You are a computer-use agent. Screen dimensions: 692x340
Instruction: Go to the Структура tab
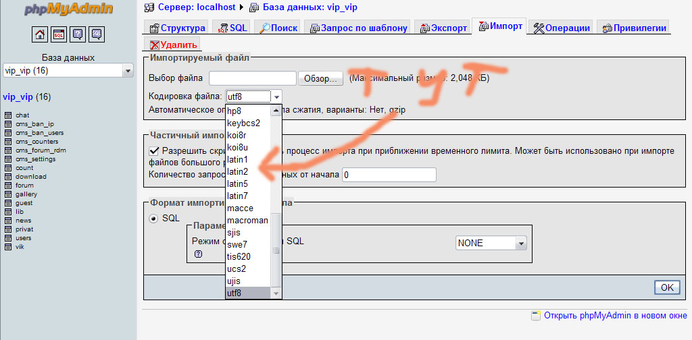176,28
